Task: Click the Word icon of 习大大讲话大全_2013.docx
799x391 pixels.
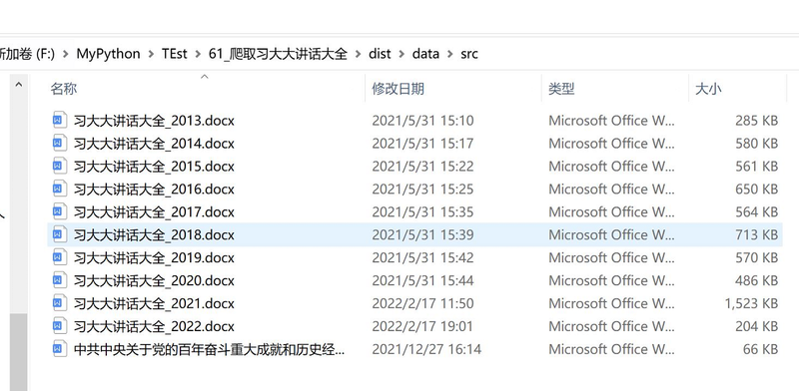Action: point(59,120)
